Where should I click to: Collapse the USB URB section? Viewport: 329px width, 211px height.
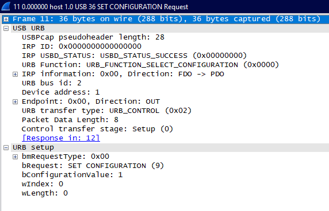click(6, 29)
